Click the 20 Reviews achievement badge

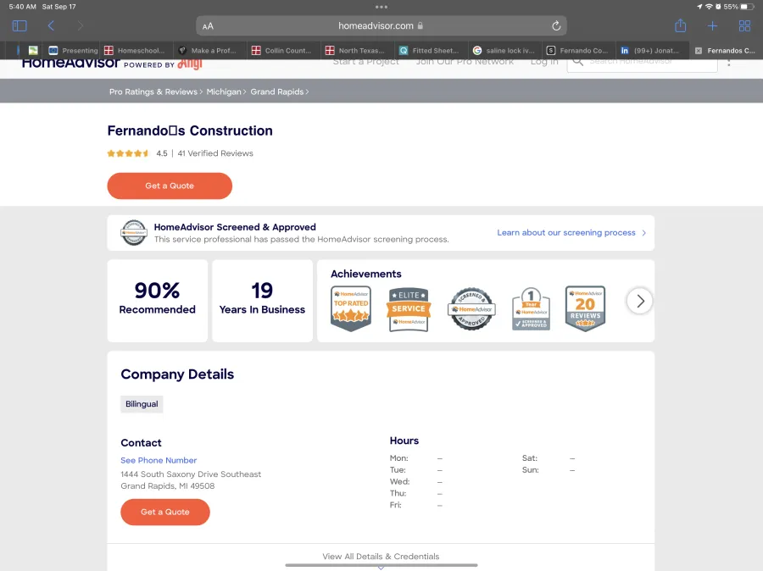pyautogui.click(x=585, y=308)
